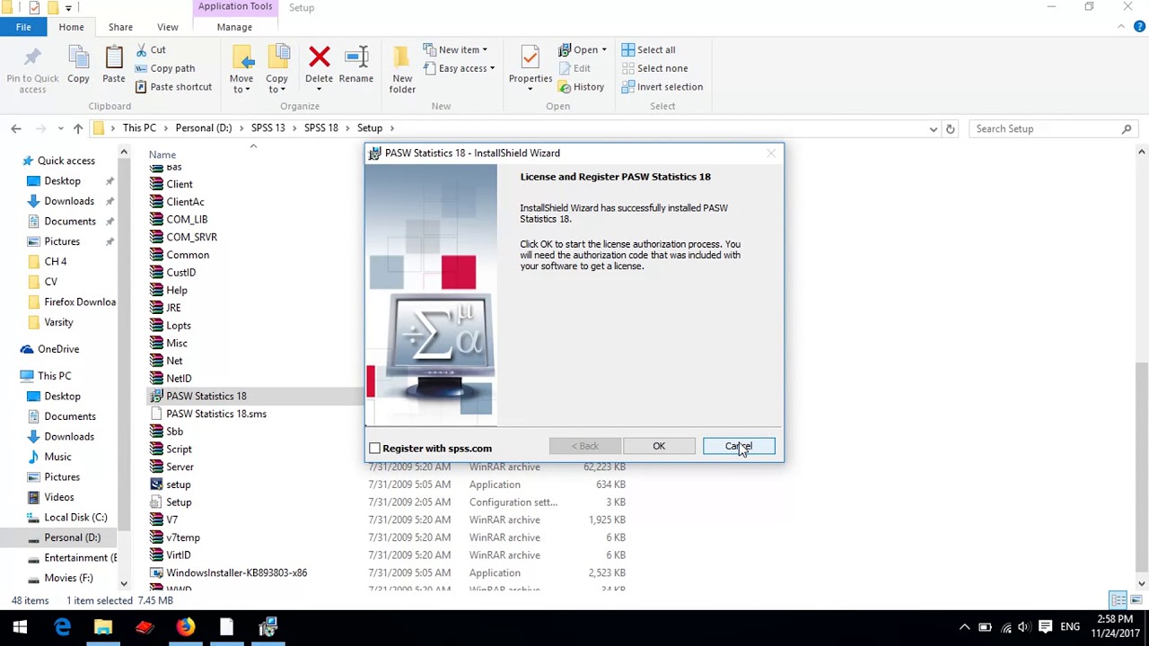
Task: Select the PASW Statistics 18.sms file
Action: pos(216,414)
